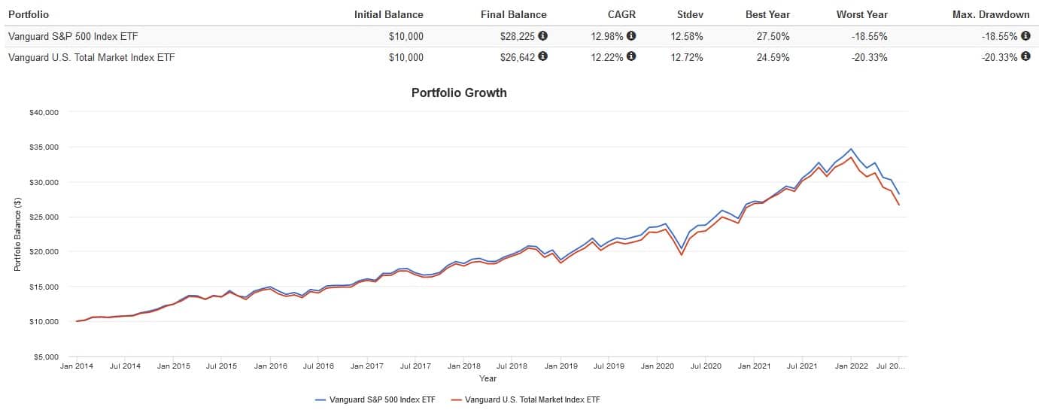Click info icon beside $28,225 final balance
Screen dimensions: 1039x410
coord(542,35)
